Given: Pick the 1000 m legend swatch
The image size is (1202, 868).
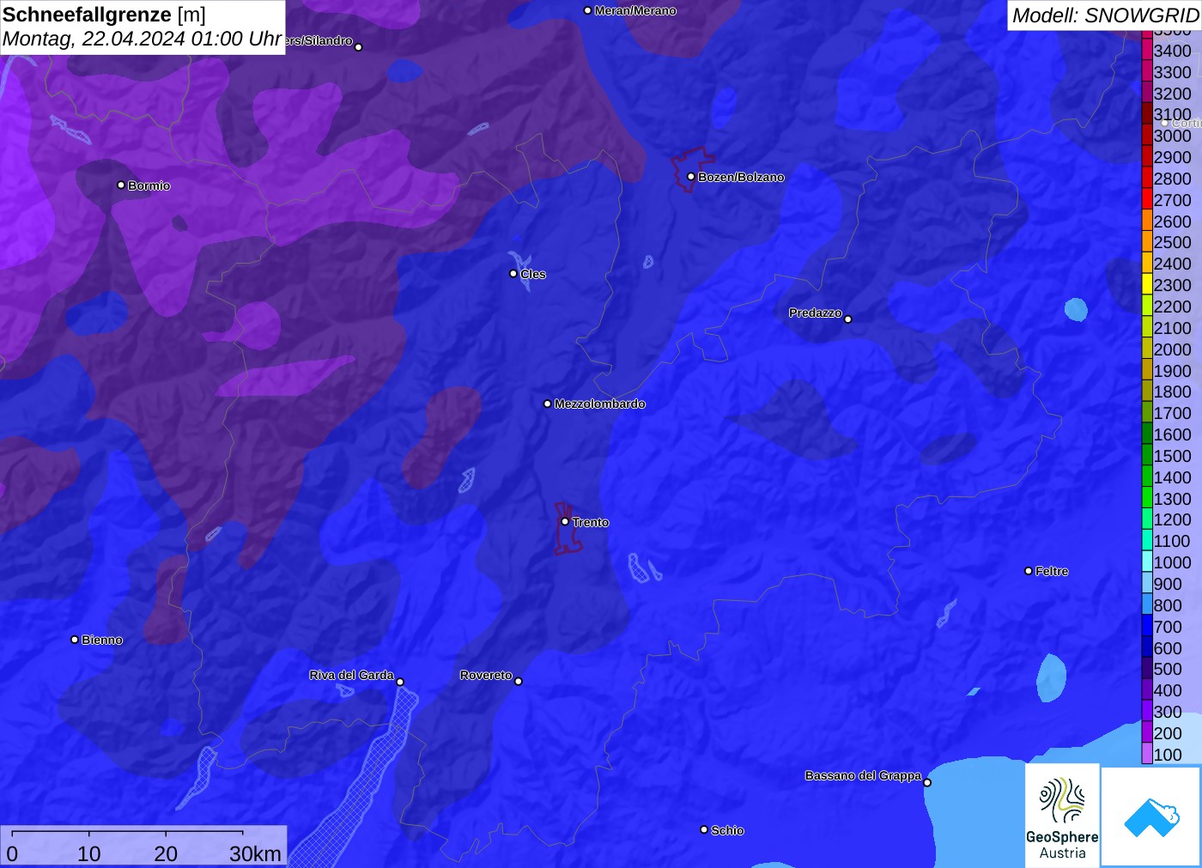Looking at the screenshot, I should (1147, 562).
